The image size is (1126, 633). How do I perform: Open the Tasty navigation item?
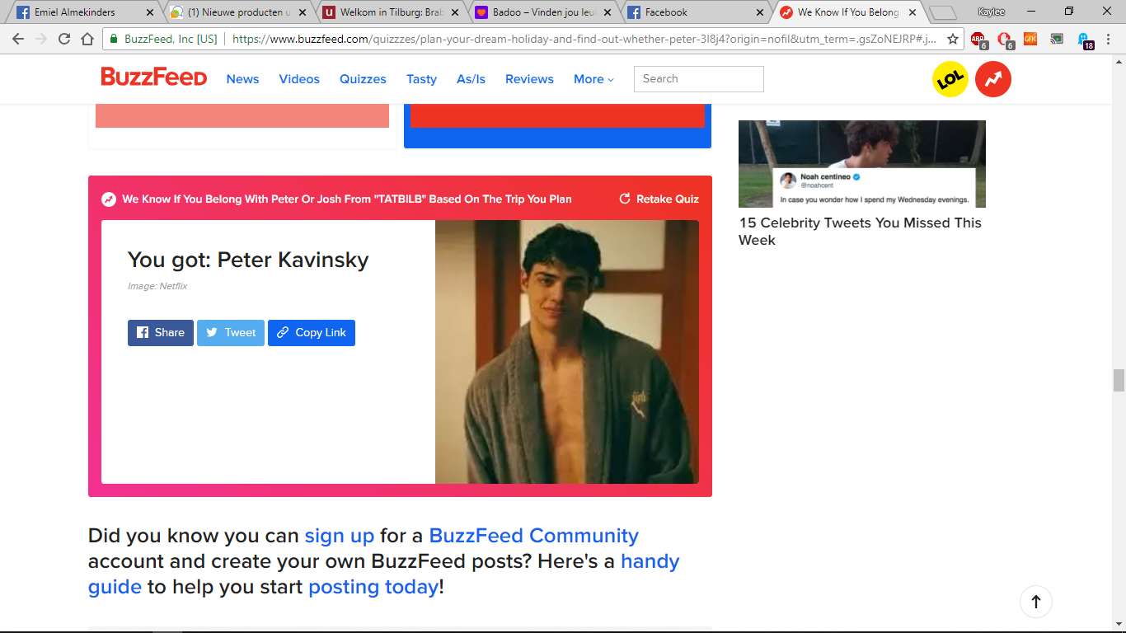coord(421,79)
